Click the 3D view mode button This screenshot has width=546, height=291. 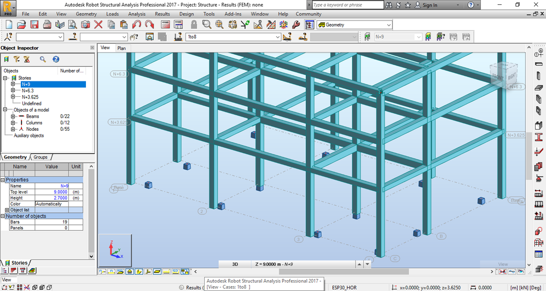235,264
